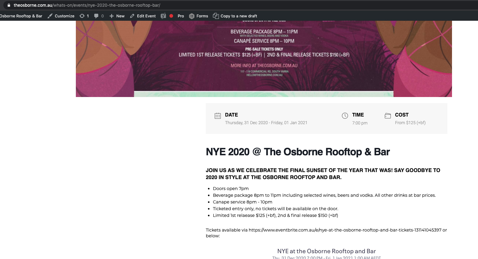Screen dimensions: 478x259
Task: Open the Forms menu in admin bar
Action: [x=198, y=16]
